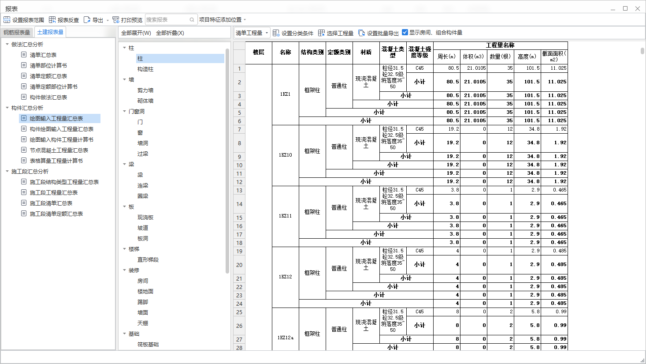Click the 清单定额汇总表 report icon
Screen dimensions: 646x364
[x=24, y=76]
